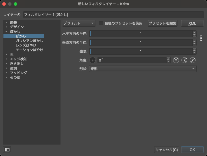207x156 pixels.
Task: Click the last angle flip icon after the angle field
Action: 193,60
